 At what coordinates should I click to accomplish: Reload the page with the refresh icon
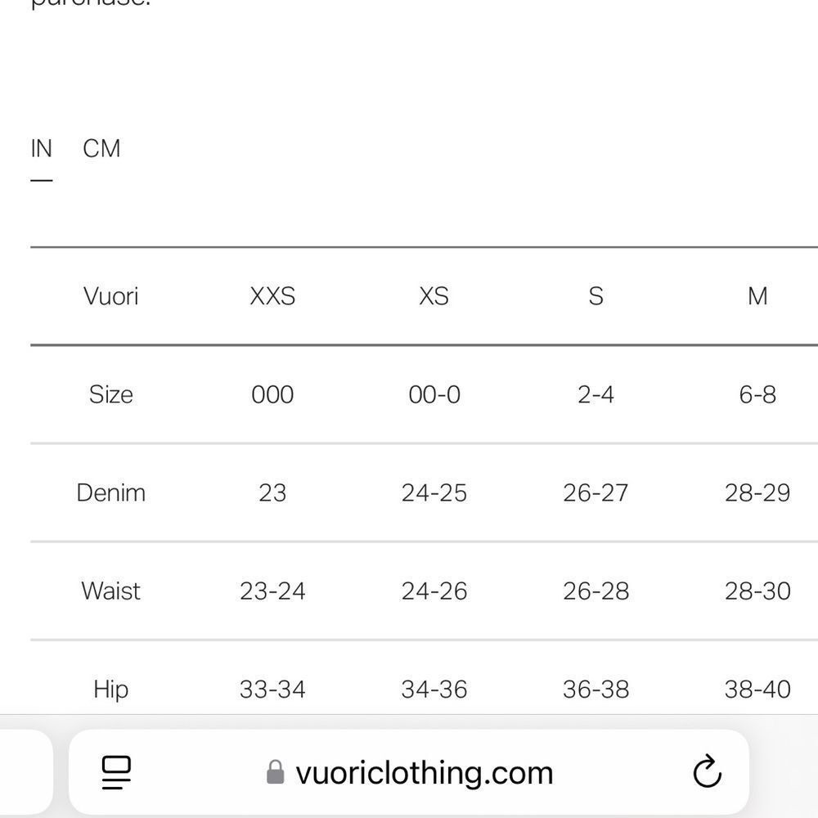[707, 771]
